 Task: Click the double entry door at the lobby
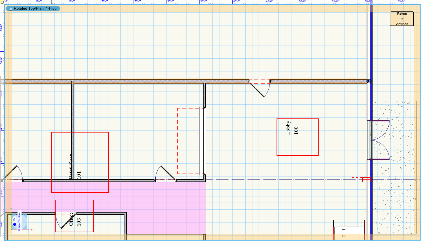pos(380,140)
